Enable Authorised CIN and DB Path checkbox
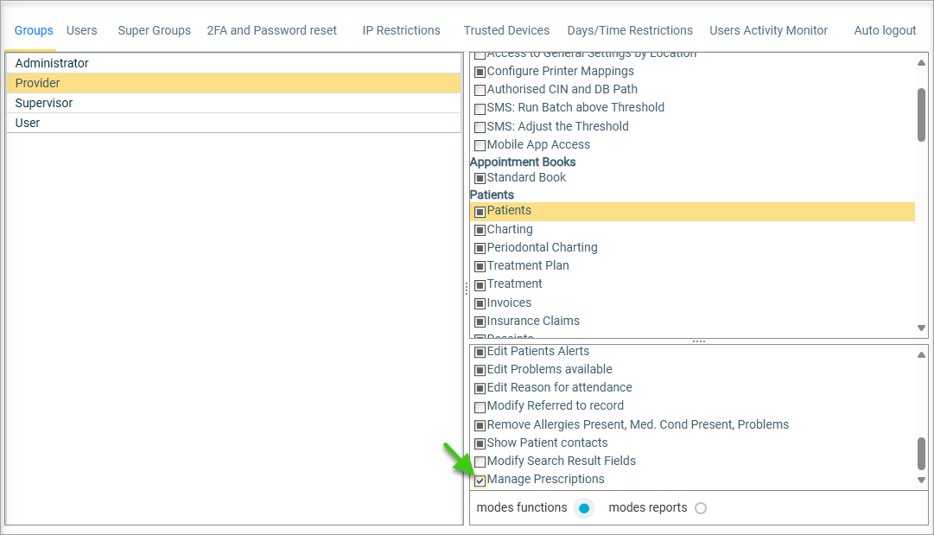934x535 pixels. [480, 91]
